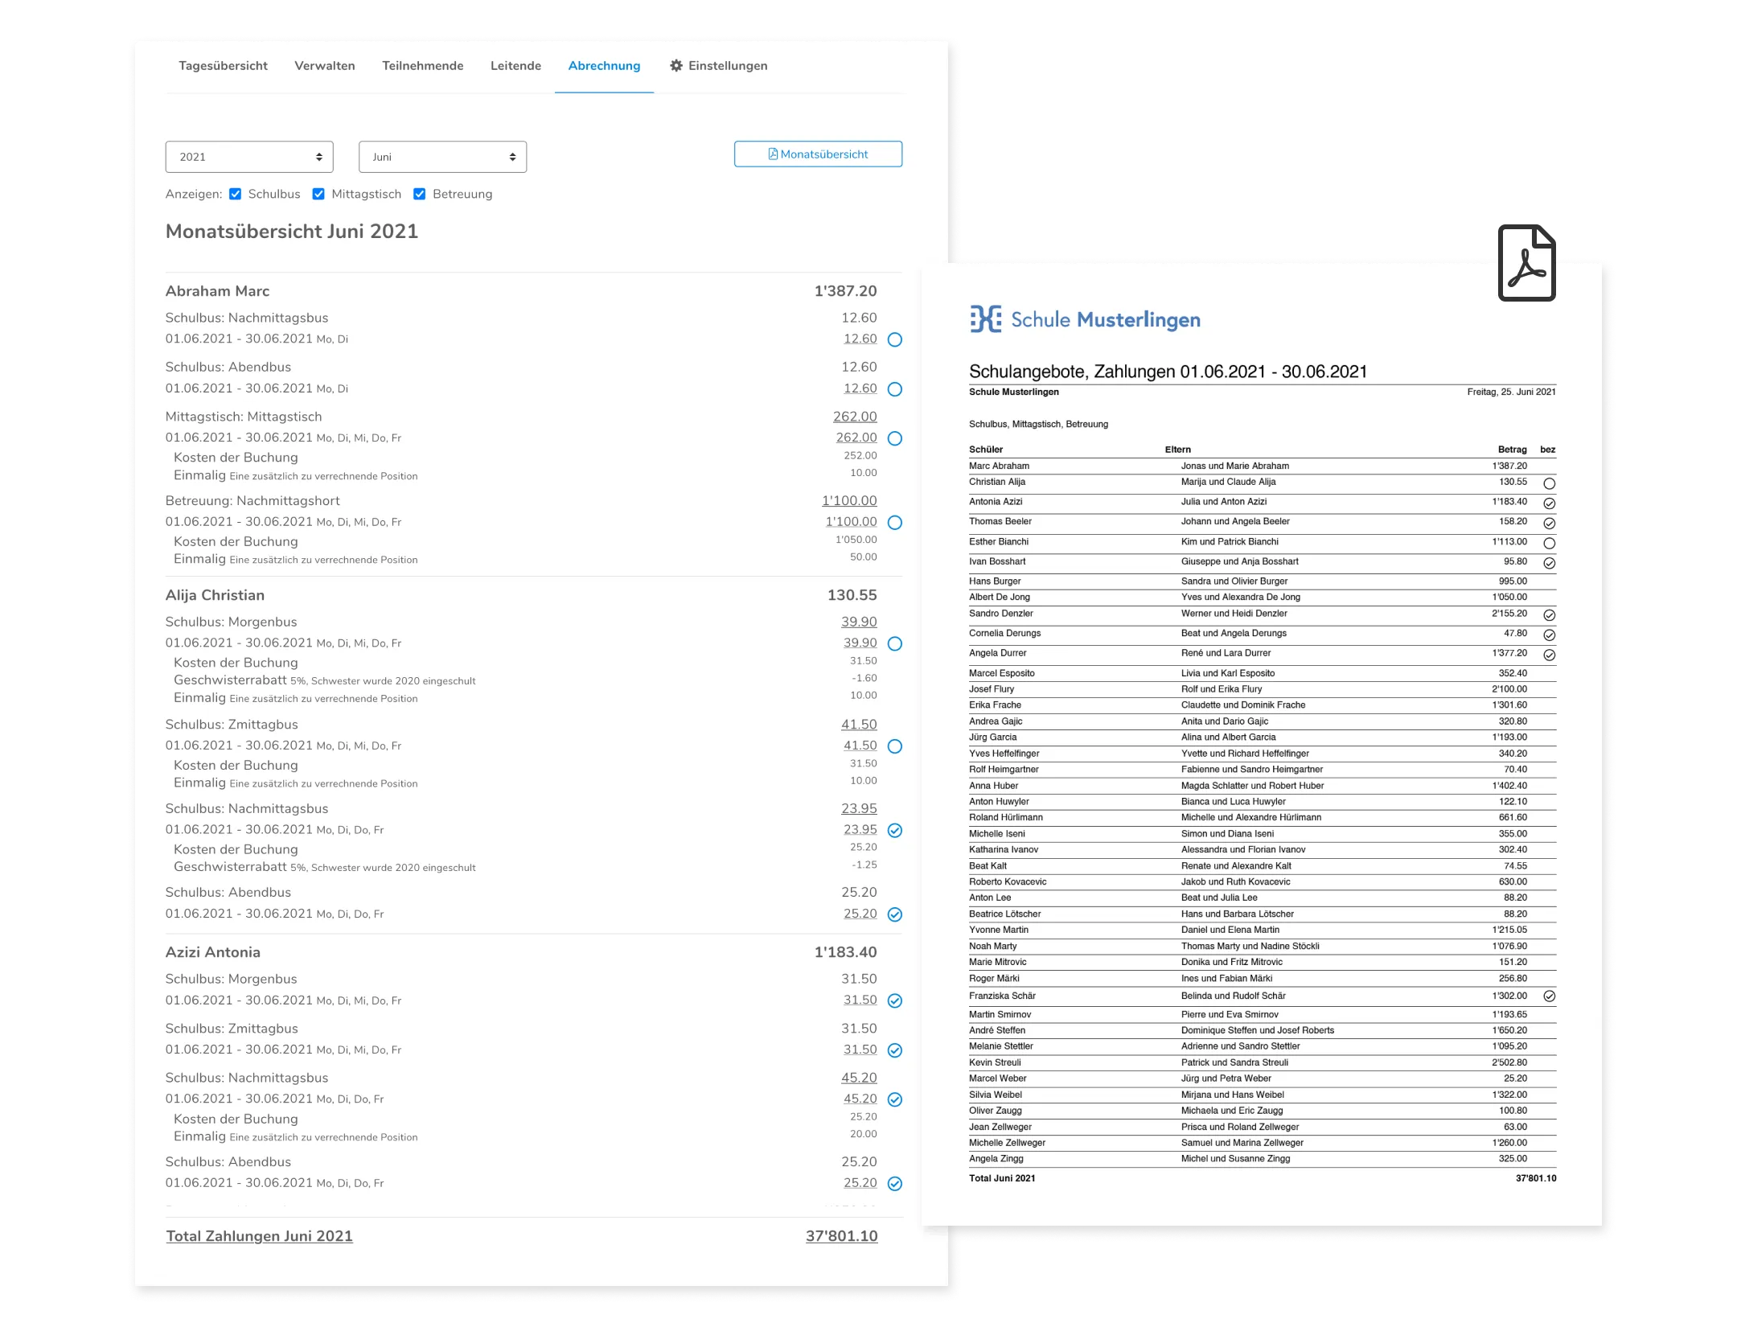
Task: Click Total Juni 2021 in the PDF
Action: click(1002, 1178)
